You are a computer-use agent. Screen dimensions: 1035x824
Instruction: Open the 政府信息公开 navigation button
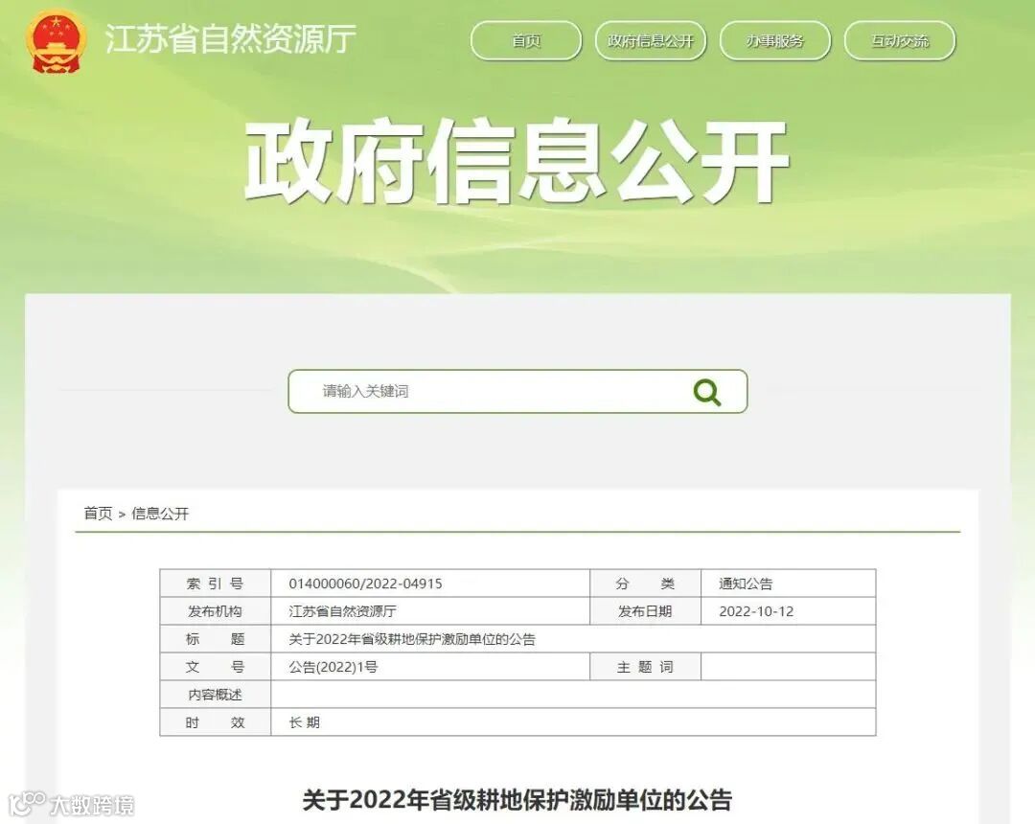pyautogui.click(x=650, y=41)
